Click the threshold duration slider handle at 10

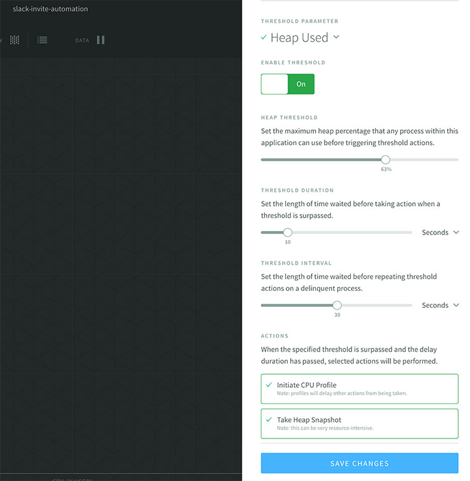(288, 233)
